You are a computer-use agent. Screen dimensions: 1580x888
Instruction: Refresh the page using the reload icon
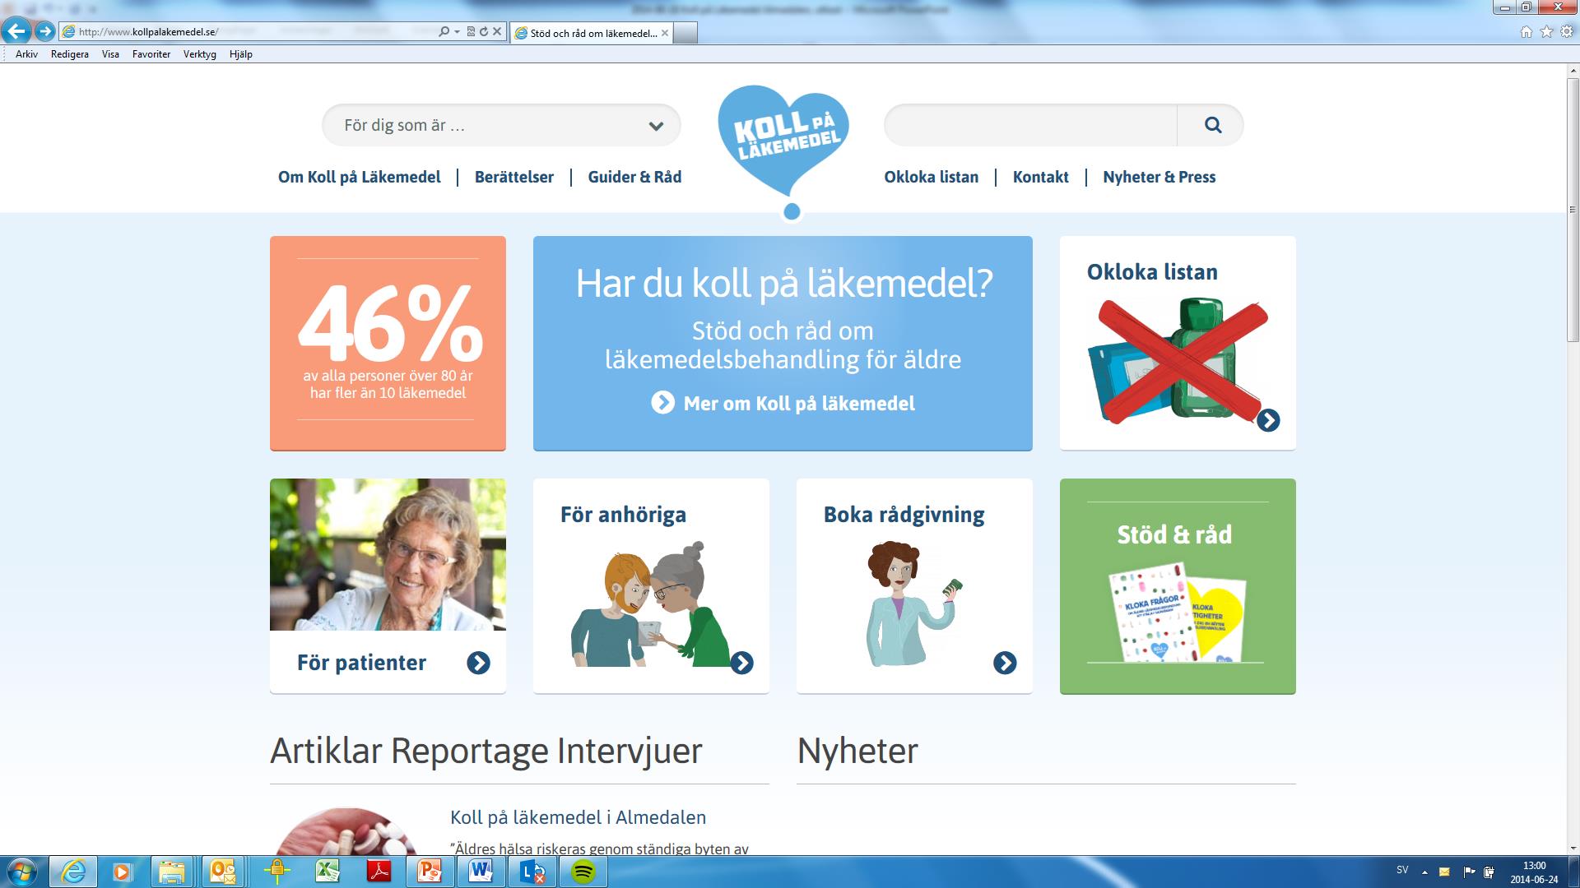click(484, 32)
